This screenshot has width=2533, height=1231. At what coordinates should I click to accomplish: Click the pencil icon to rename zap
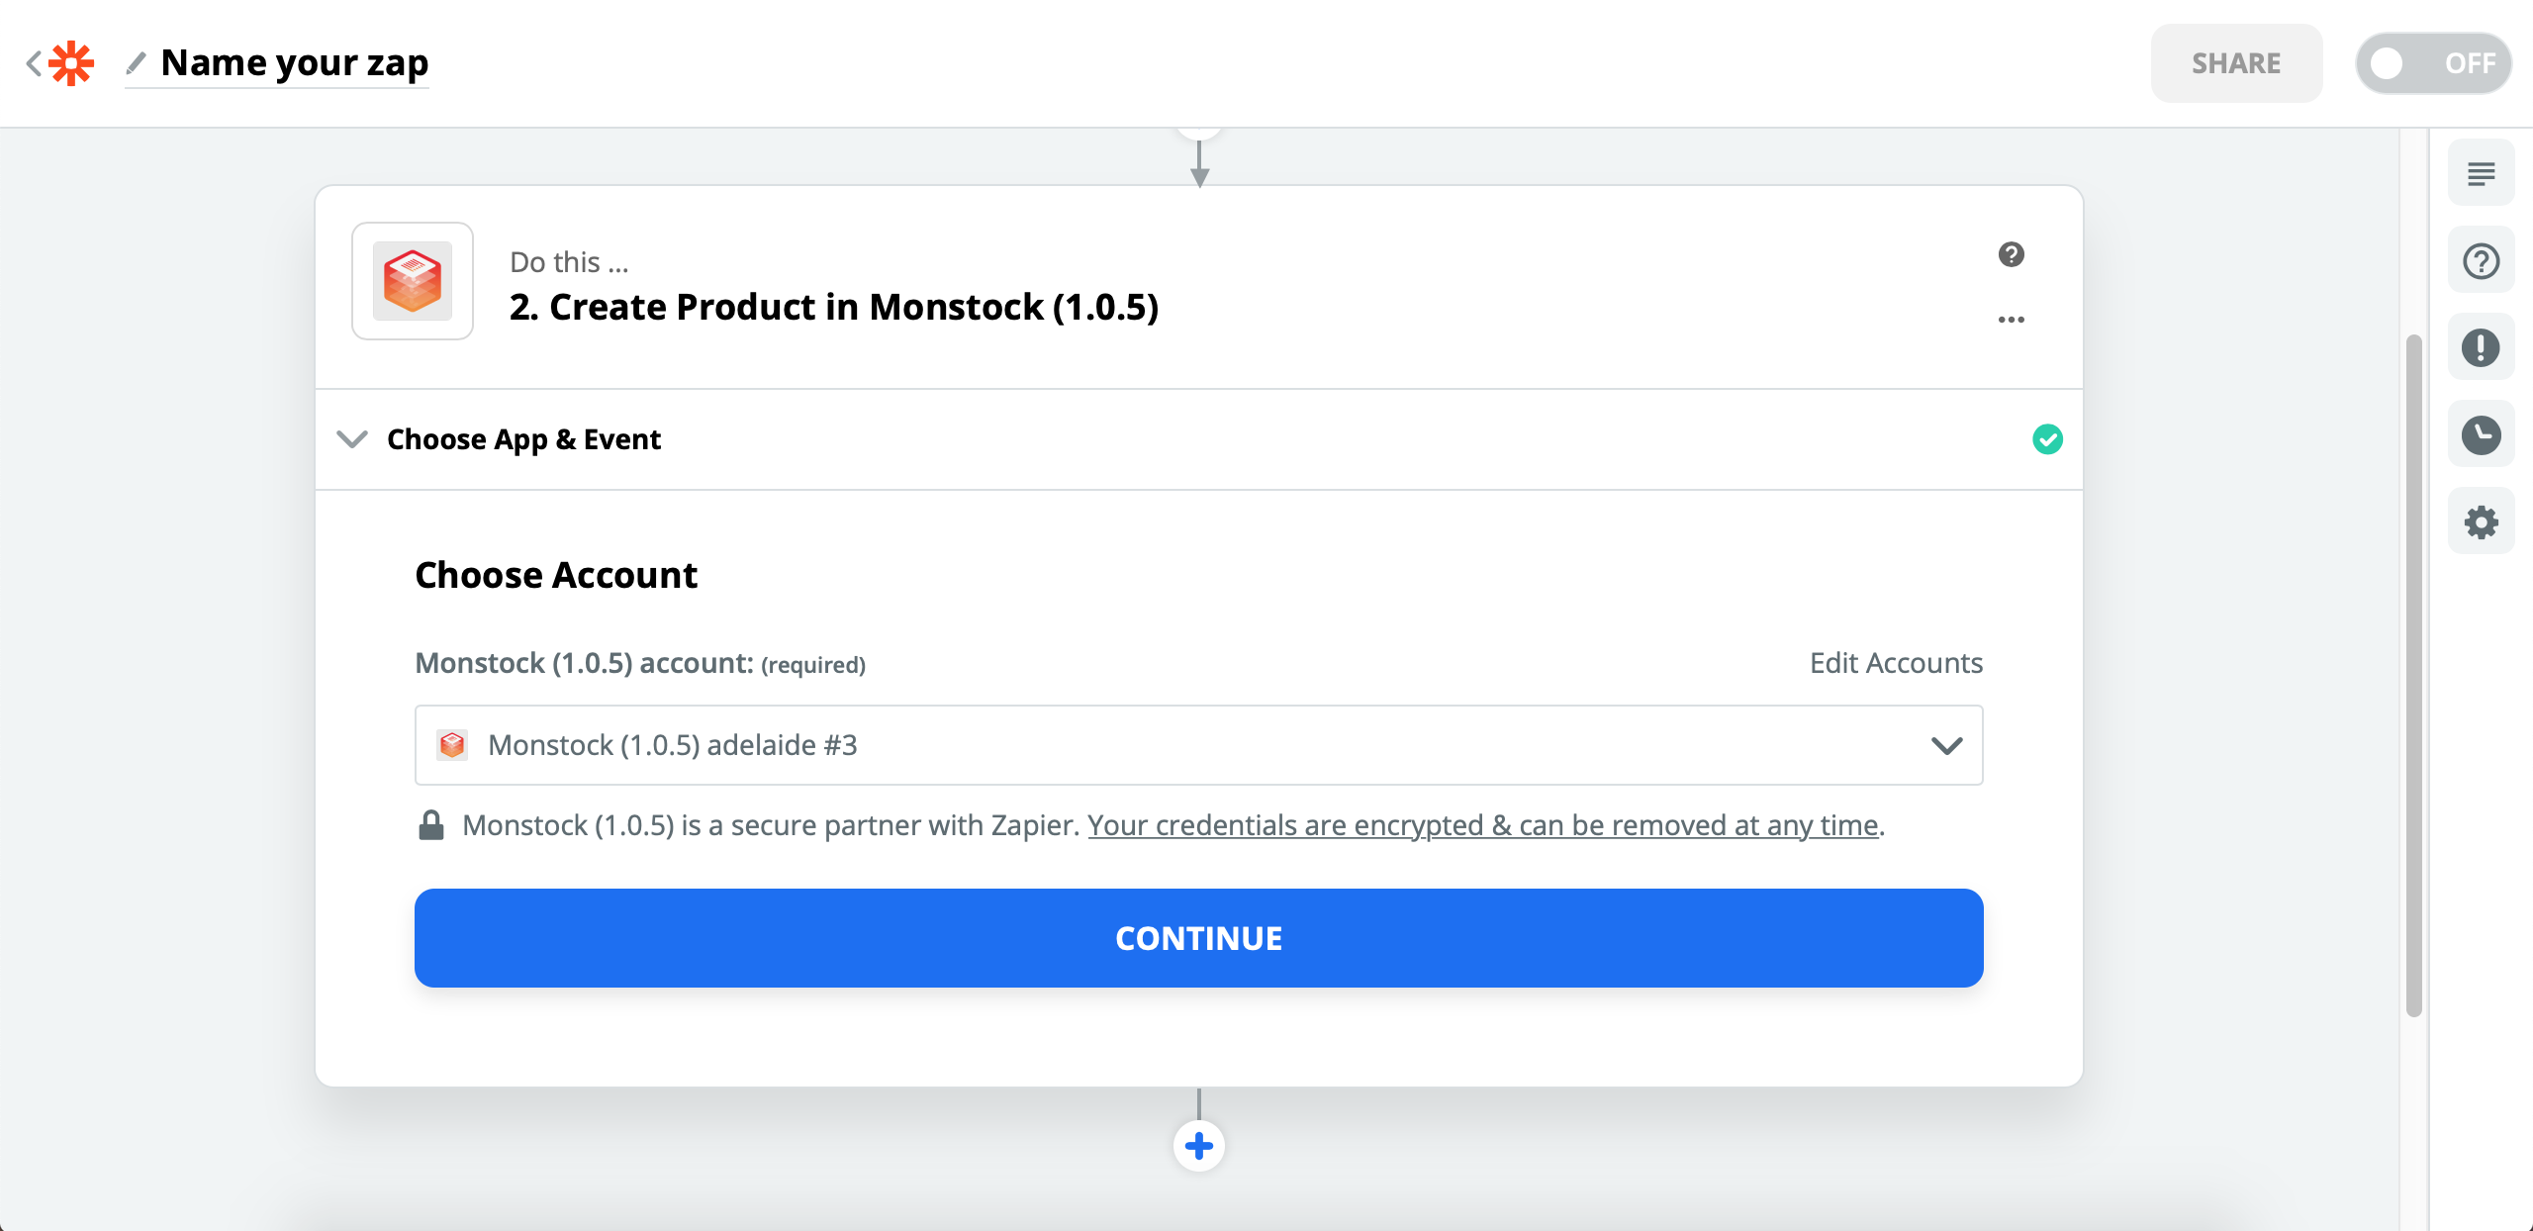137,63
